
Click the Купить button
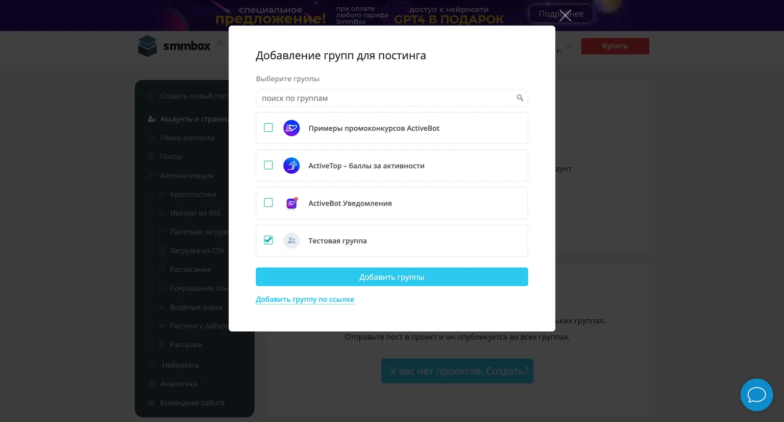[615, 46]
